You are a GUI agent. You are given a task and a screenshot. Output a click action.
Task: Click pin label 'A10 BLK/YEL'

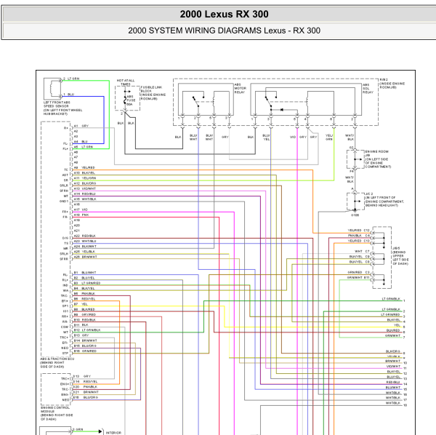tap(84, 173)
